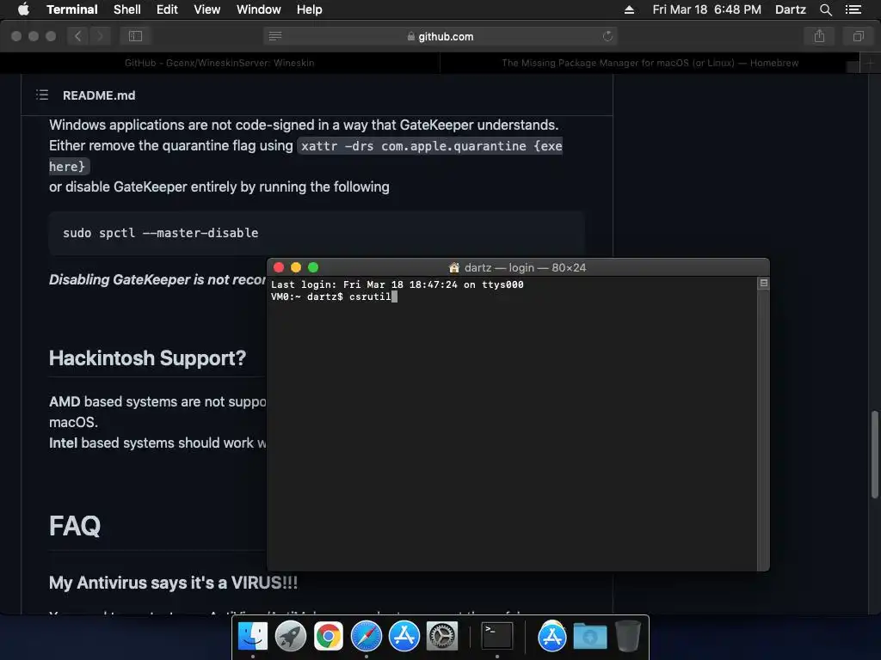Show Safari tab overview
The image size is (881, 660).
click(858, 36)
